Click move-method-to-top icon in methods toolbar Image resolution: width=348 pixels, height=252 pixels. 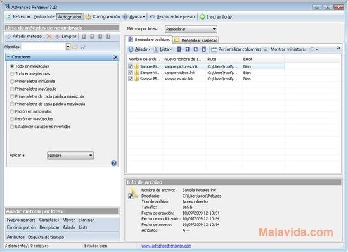click(84, 36)
